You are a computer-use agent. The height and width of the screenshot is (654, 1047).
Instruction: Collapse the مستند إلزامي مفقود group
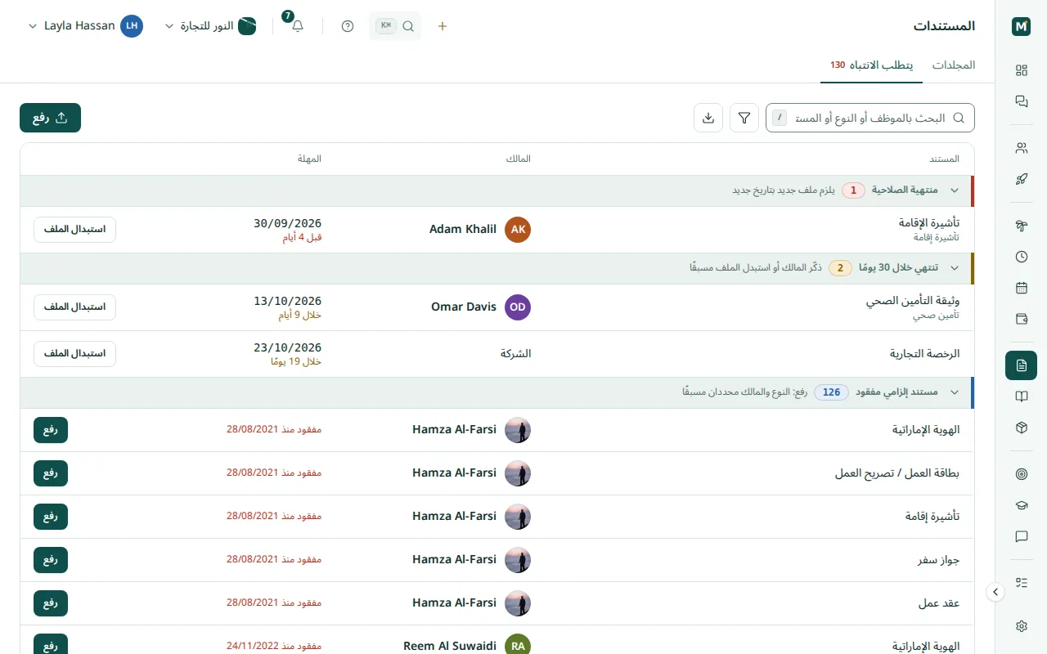(954, 392)
